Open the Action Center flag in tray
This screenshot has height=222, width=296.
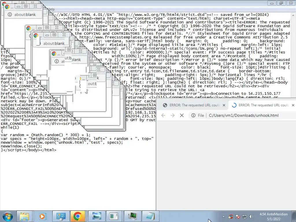238,217
